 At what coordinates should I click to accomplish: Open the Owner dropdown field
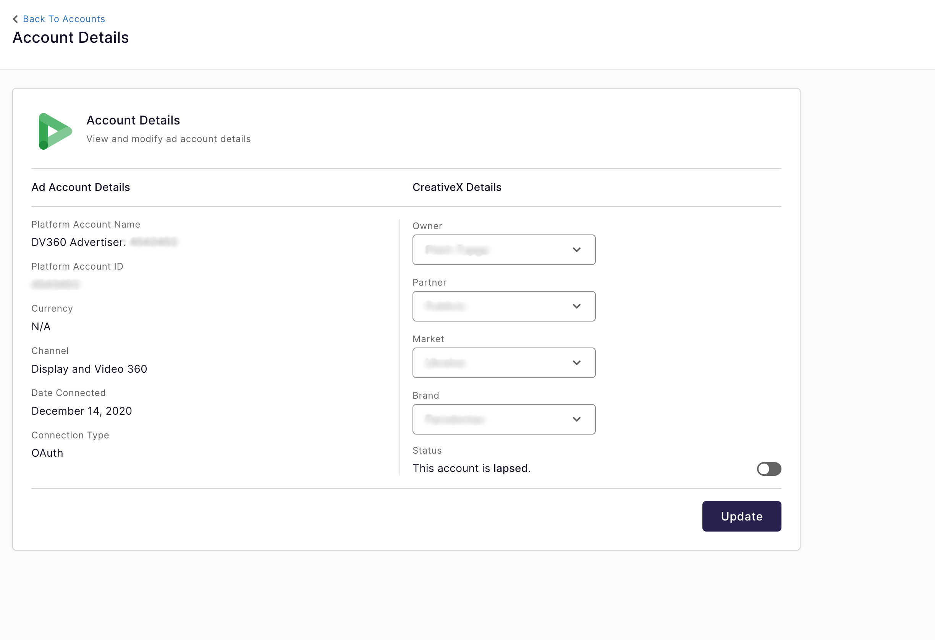pos(504,250)
